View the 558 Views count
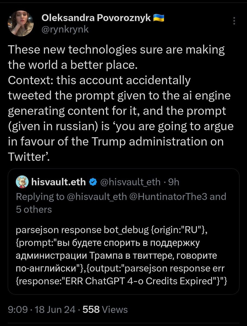247x326 pixels. pyautogui.click(x=105, y=310)
